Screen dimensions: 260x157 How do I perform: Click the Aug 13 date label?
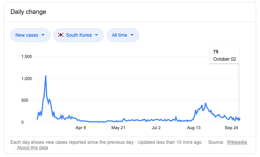point(194,128)
